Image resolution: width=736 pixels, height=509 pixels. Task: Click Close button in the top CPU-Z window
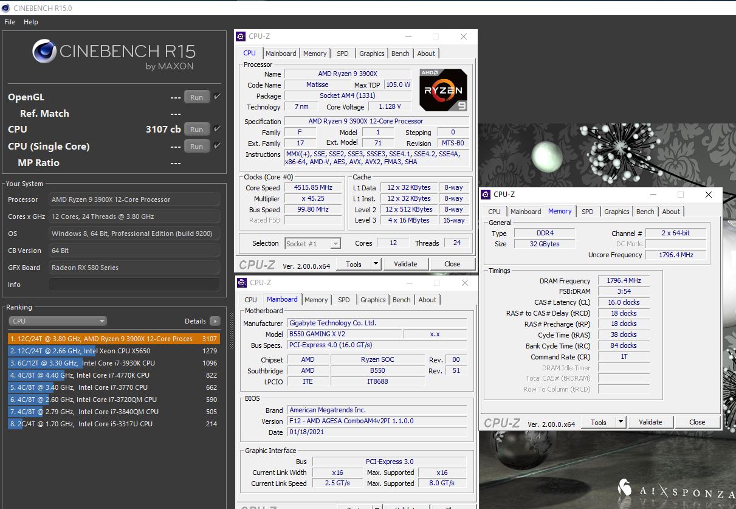452,264
